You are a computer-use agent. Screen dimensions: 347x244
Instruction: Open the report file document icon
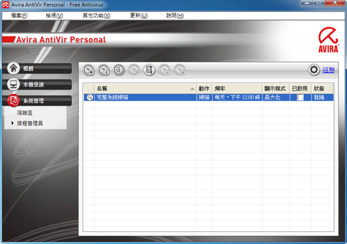pyautogui.click(x=149, y=70)
